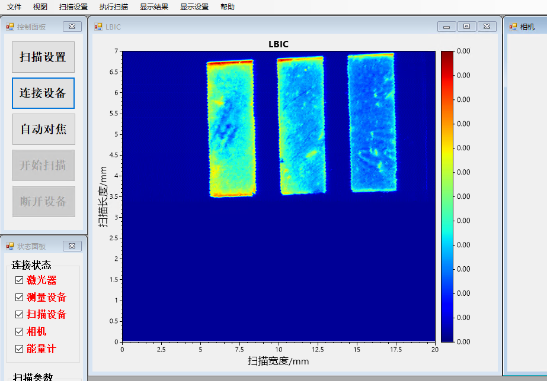Toggle the 相机 checkbox
The image size is (547, 381).
pos(19,331)
